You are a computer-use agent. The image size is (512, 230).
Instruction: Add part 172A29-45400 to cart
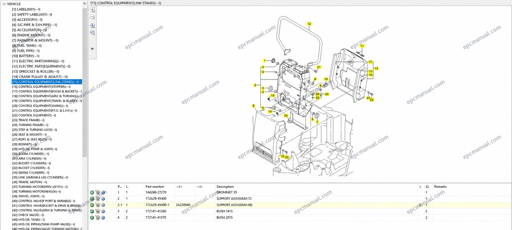[x=98, y=199]
